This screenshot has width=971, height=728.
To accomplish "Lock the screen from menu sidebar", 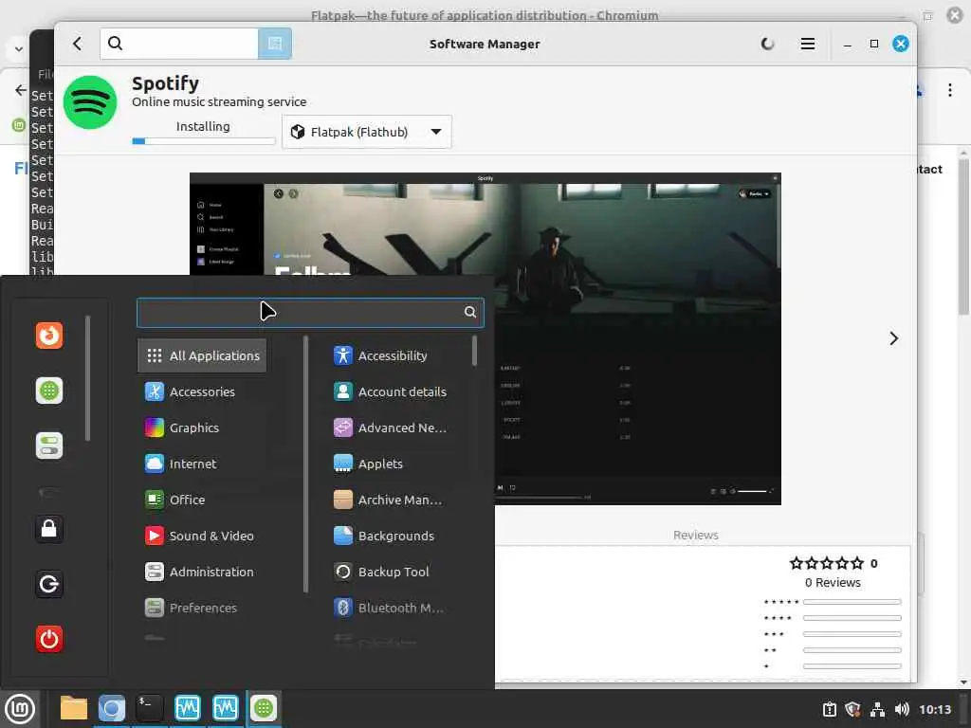I will (49, 529).
